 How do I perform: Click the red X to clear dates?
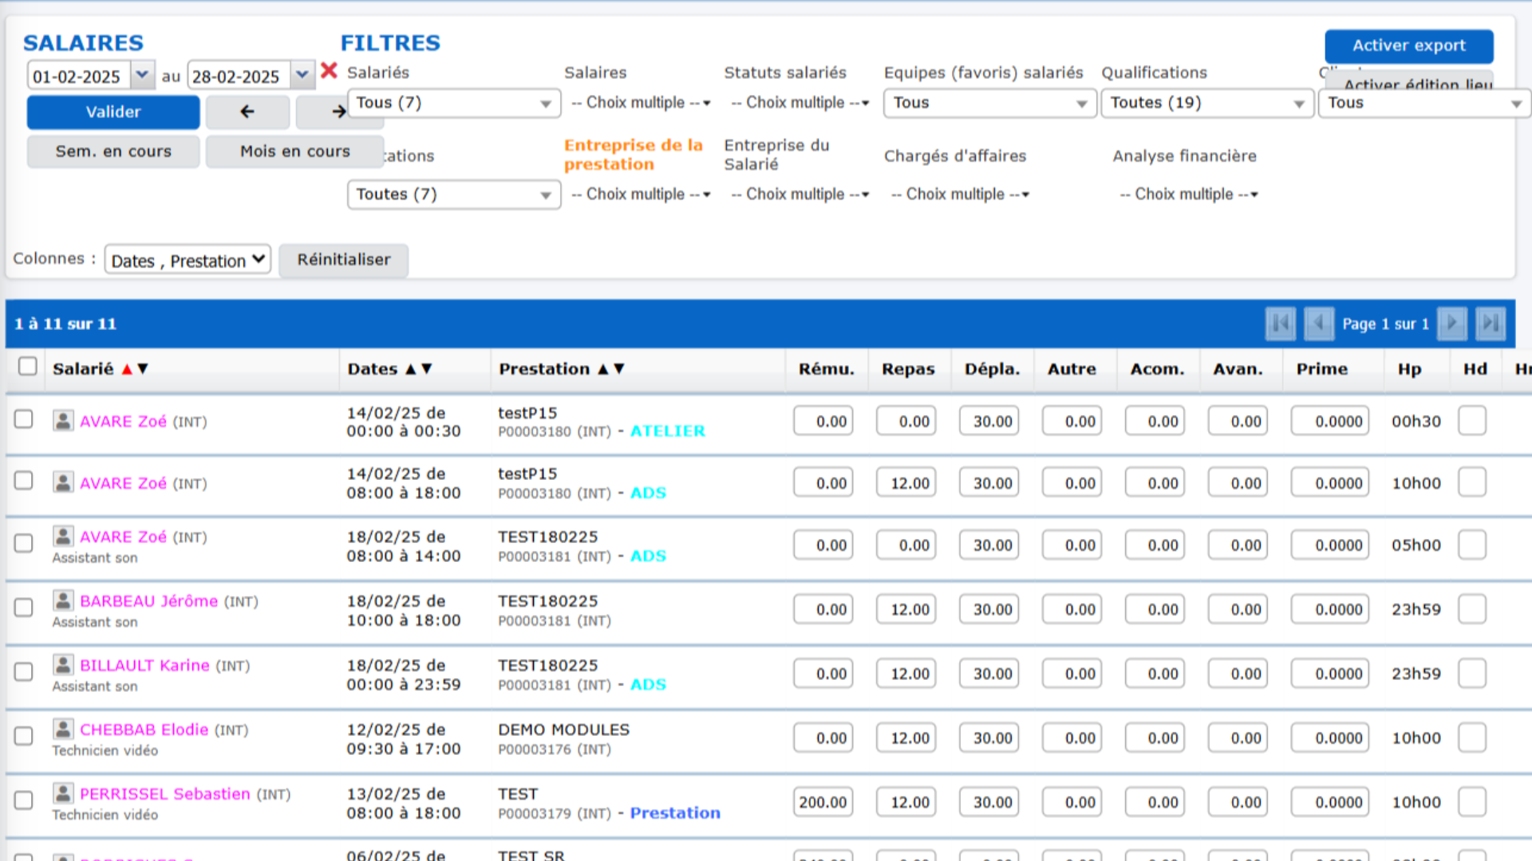329,71
